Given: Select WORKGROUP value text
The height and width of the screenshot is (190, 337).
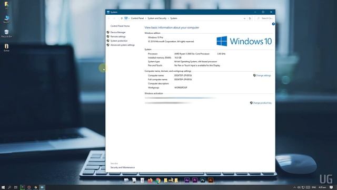Looking at the screenshot, I should pos(181,88).
